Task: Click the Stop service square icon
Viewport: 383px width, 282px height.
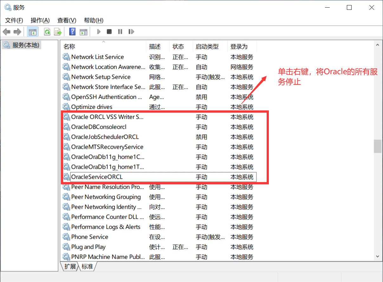Action: point(109,32)
